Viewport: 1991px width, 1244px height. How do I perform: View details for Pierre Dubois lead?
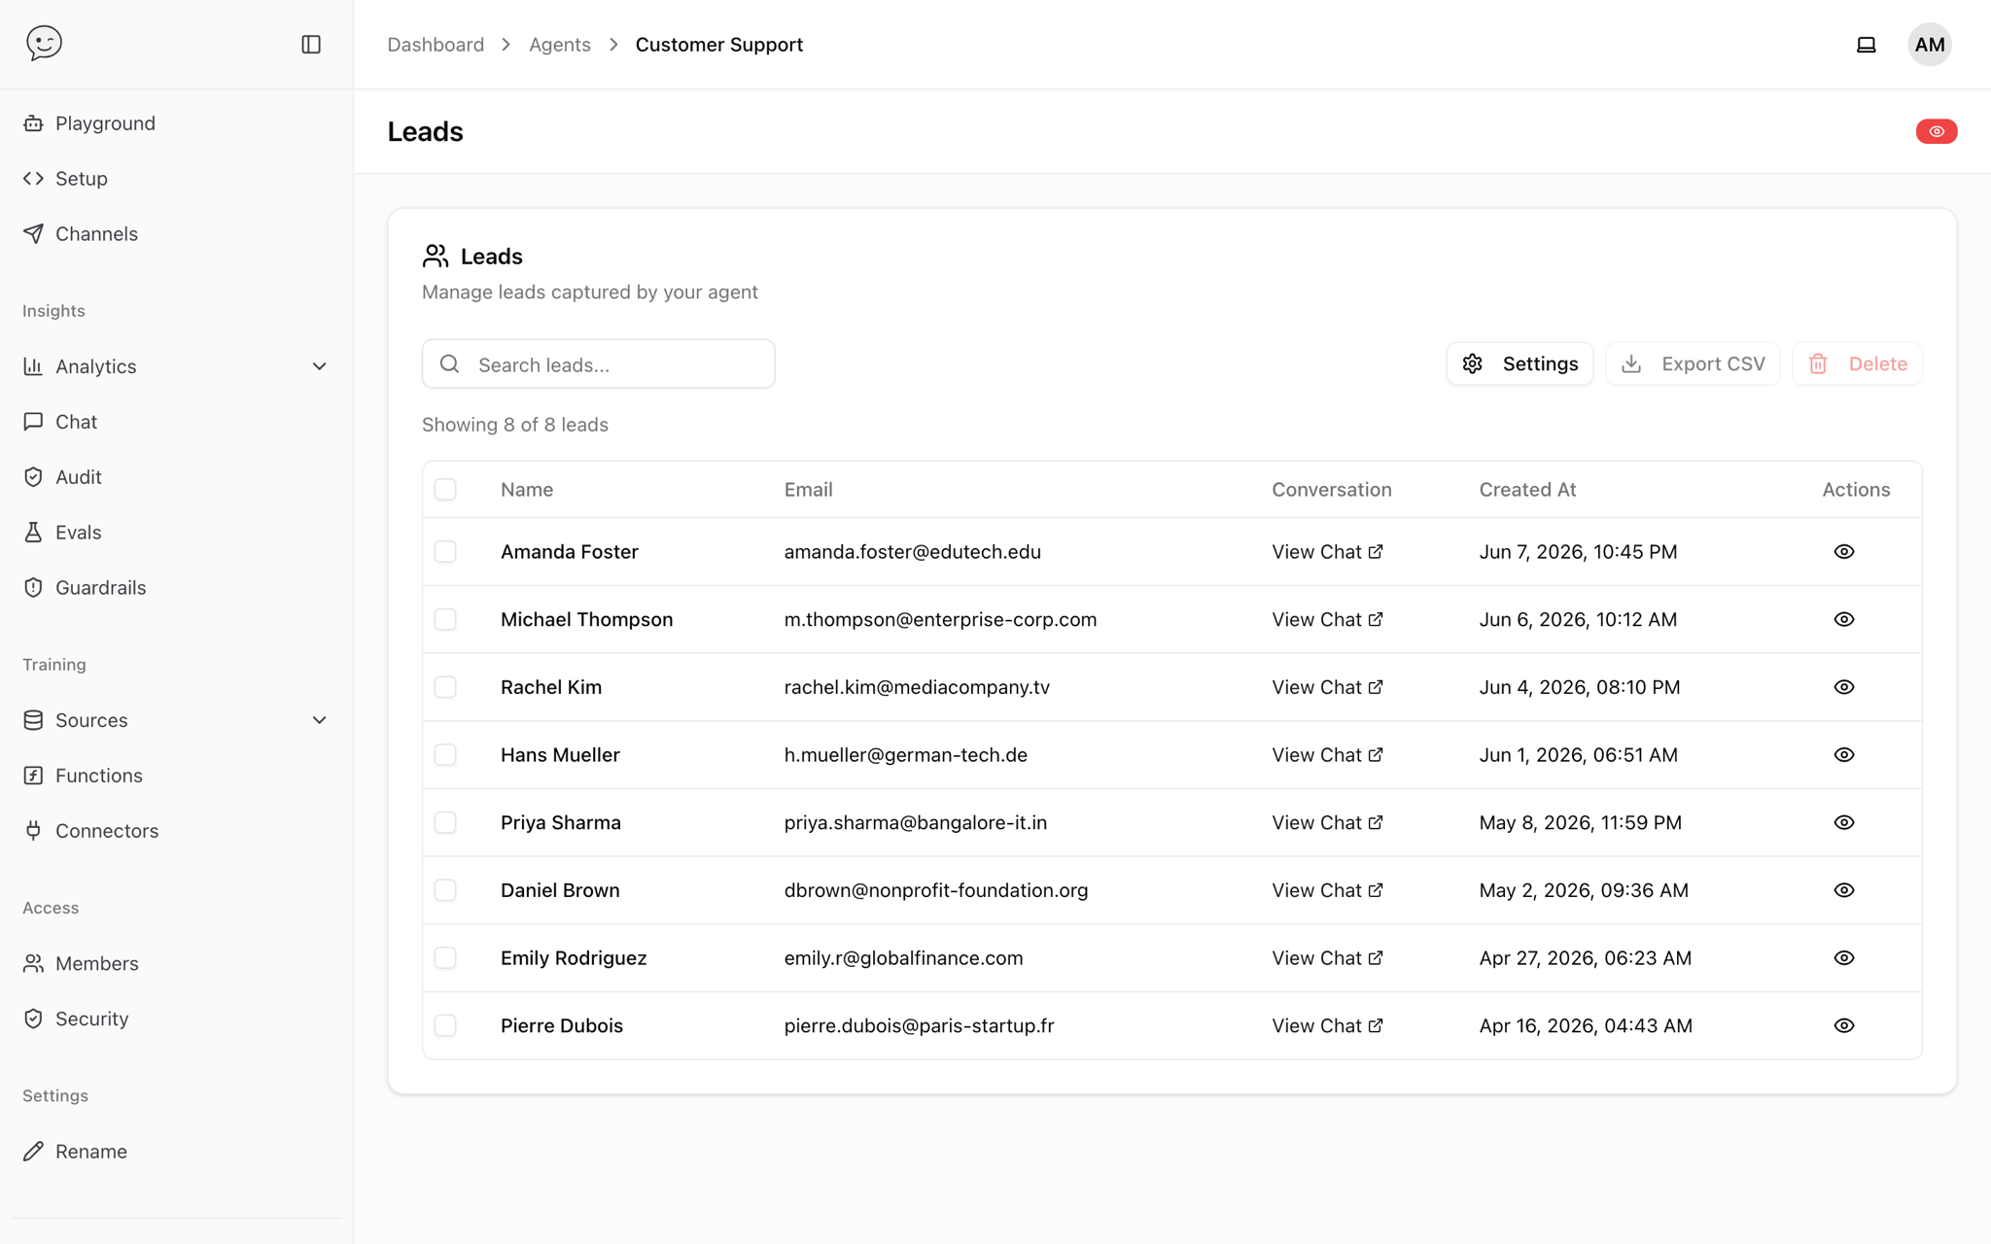point(1843,1026)
